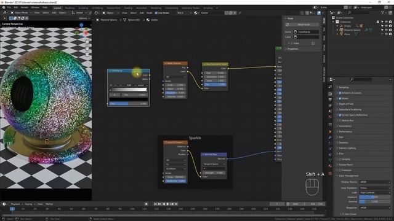Toggle Screen Space Reflections checkbox

coord(340,115)
